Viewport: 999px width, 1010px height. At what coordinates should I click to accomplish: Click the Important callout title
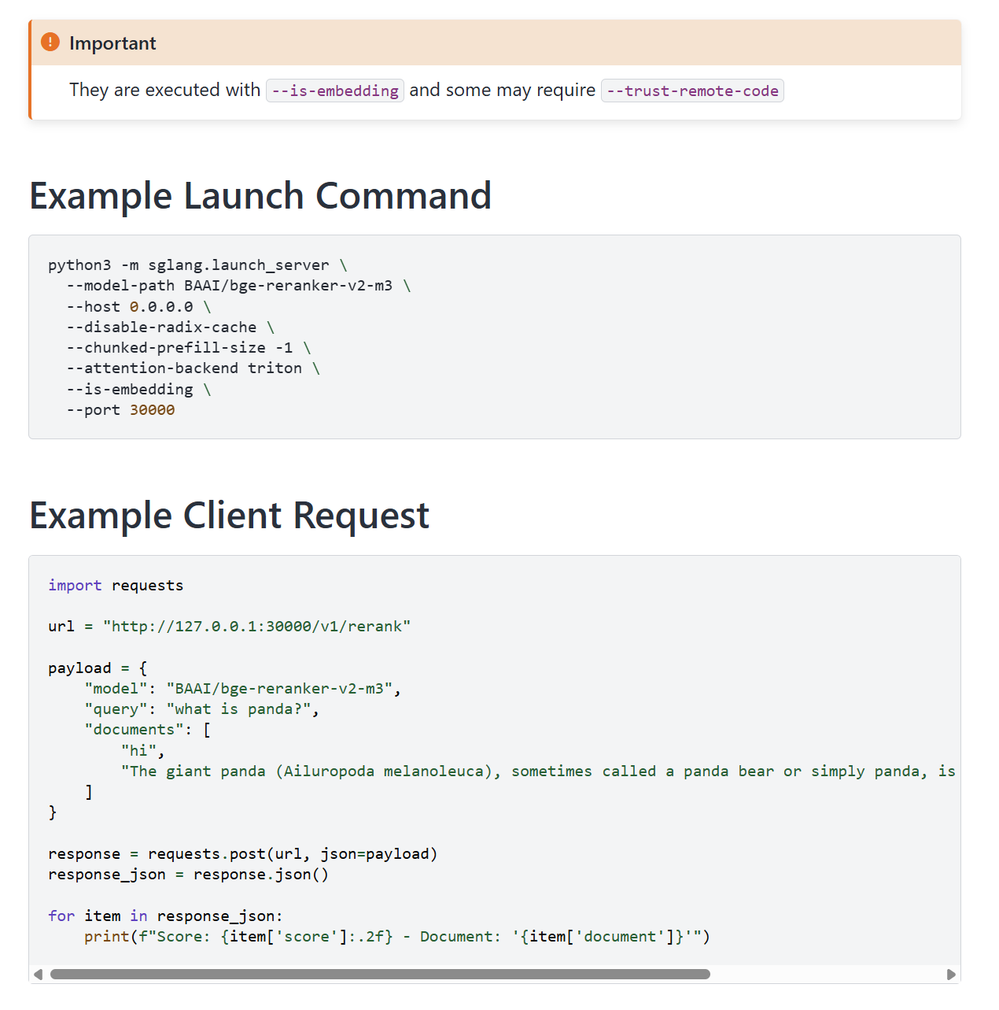tap(112, 43)
